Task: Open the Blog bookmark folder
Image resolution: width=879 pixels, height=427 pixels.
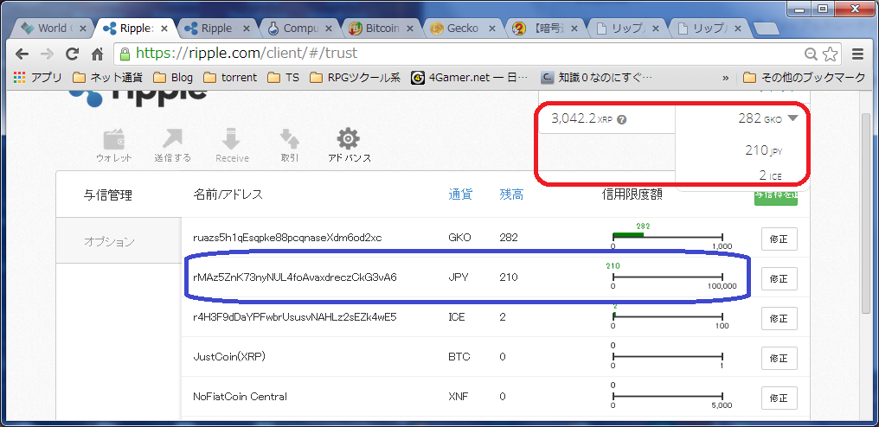Action: pyautogui.click(x=173, y=77)
